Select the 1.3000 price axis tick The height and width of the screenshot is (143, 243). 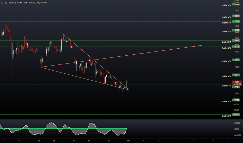click(x=236, y=67)
